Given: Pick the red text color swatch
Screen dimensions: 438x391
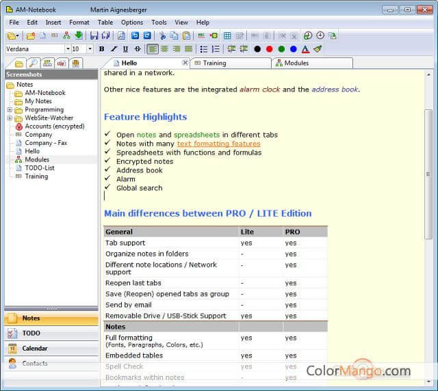Looking at the screenshot, I should point(269,49).
